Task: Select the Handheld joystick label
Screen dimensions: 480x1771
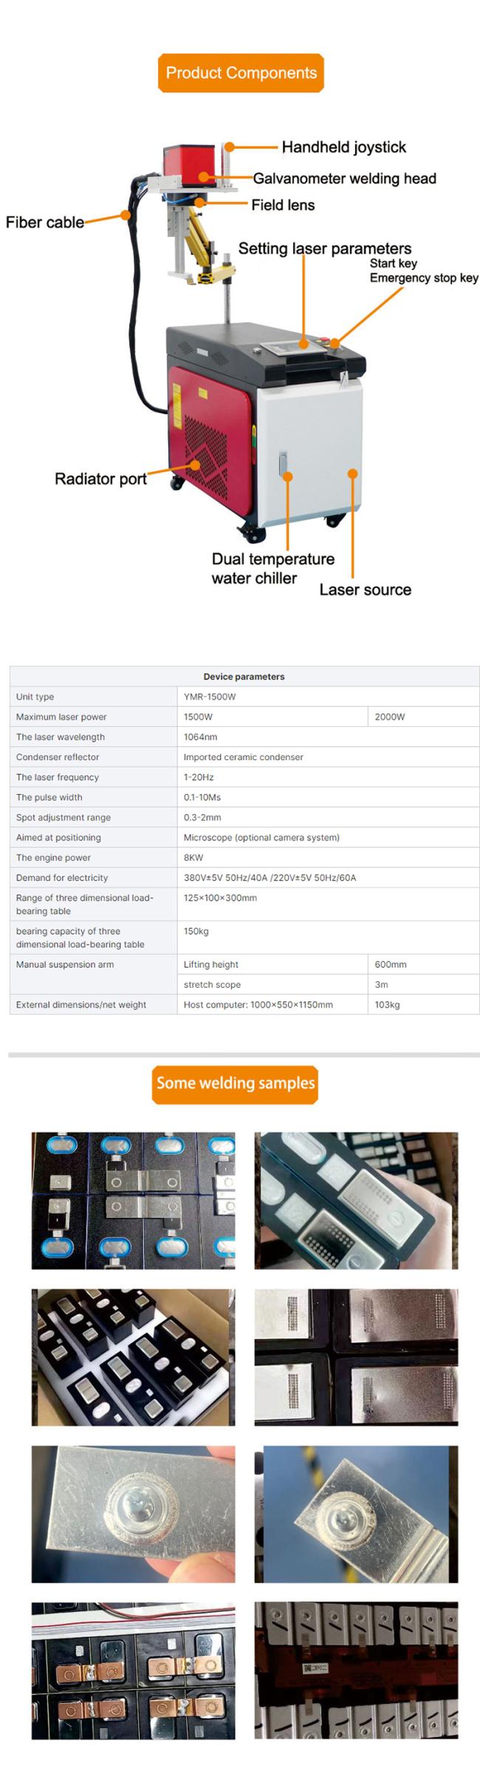Action: pos(343,147)
